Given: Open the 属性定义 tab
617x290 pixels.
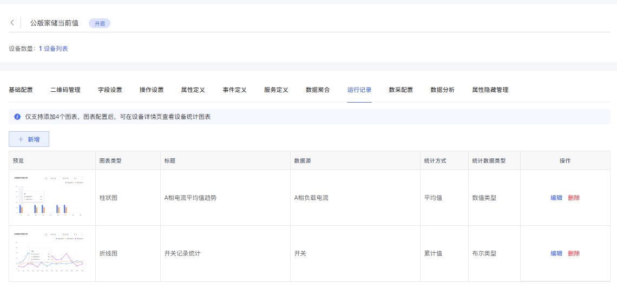Looking at the screenshot, I should (193, 90).
